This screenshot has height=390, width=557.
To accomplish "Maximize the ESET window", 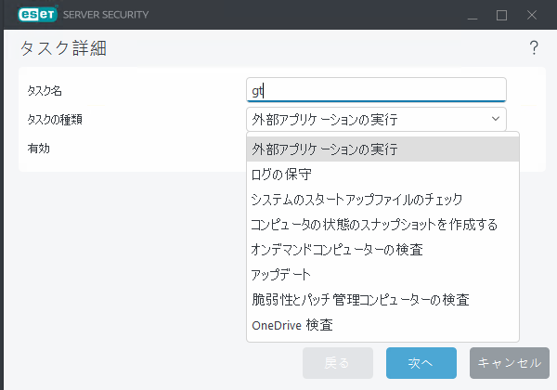I will click(501, 15).
